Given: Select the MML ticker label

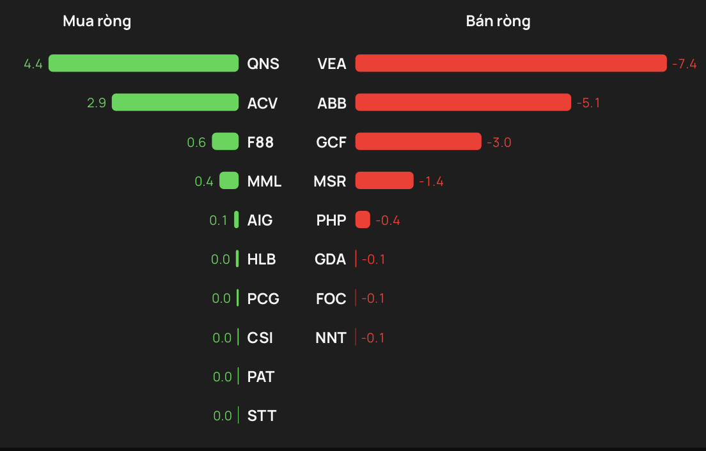Looking at the screenshot, I should [x=264, y=181].
